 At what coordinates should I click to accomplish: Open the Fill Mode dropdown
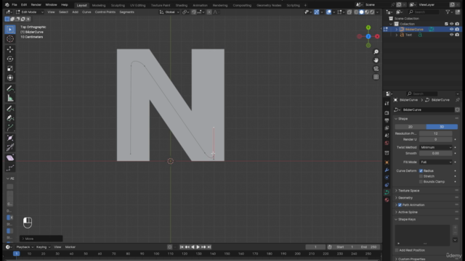[x=436, y=162]
